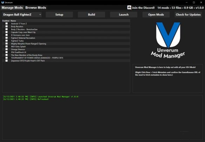Click the Open Mods button
205x142 pixels.
(x=156, y=14)
